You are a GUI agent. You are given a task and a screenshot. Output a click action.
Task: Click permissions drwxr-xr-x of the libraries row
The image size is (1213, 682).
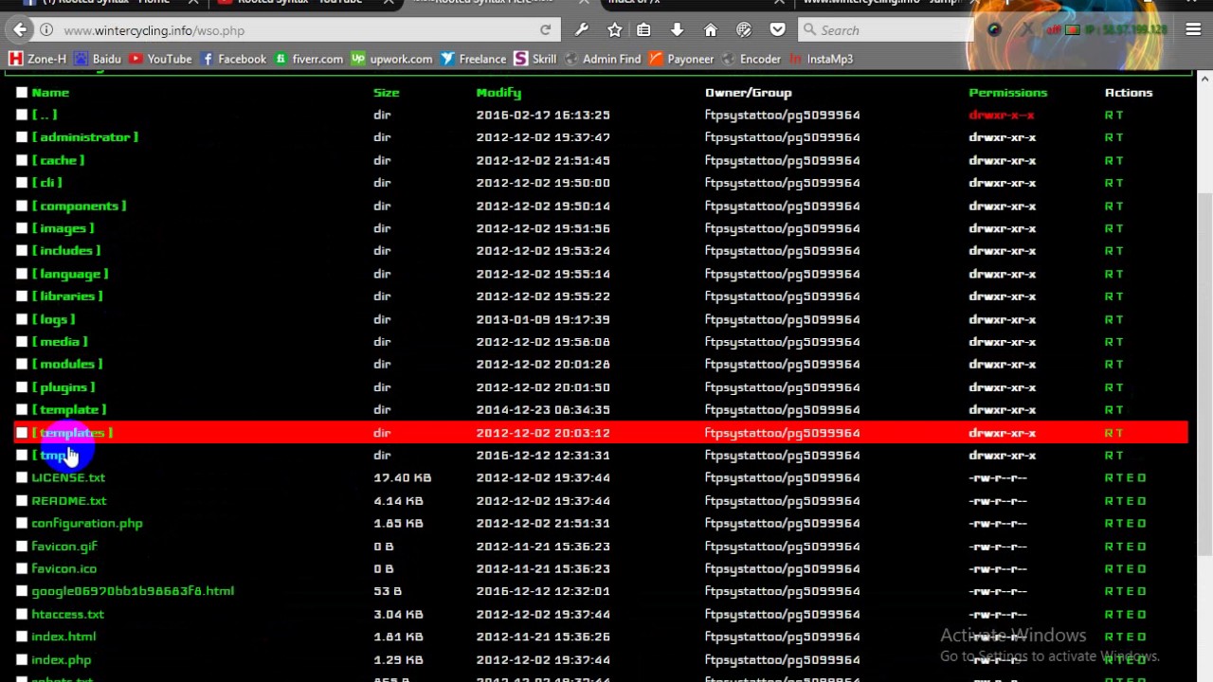click(x=1002, y=296)
